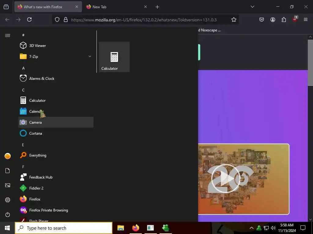Launch Alarms & Clock app
Viewport: 313px width, 234px height.
coord(56,78)
